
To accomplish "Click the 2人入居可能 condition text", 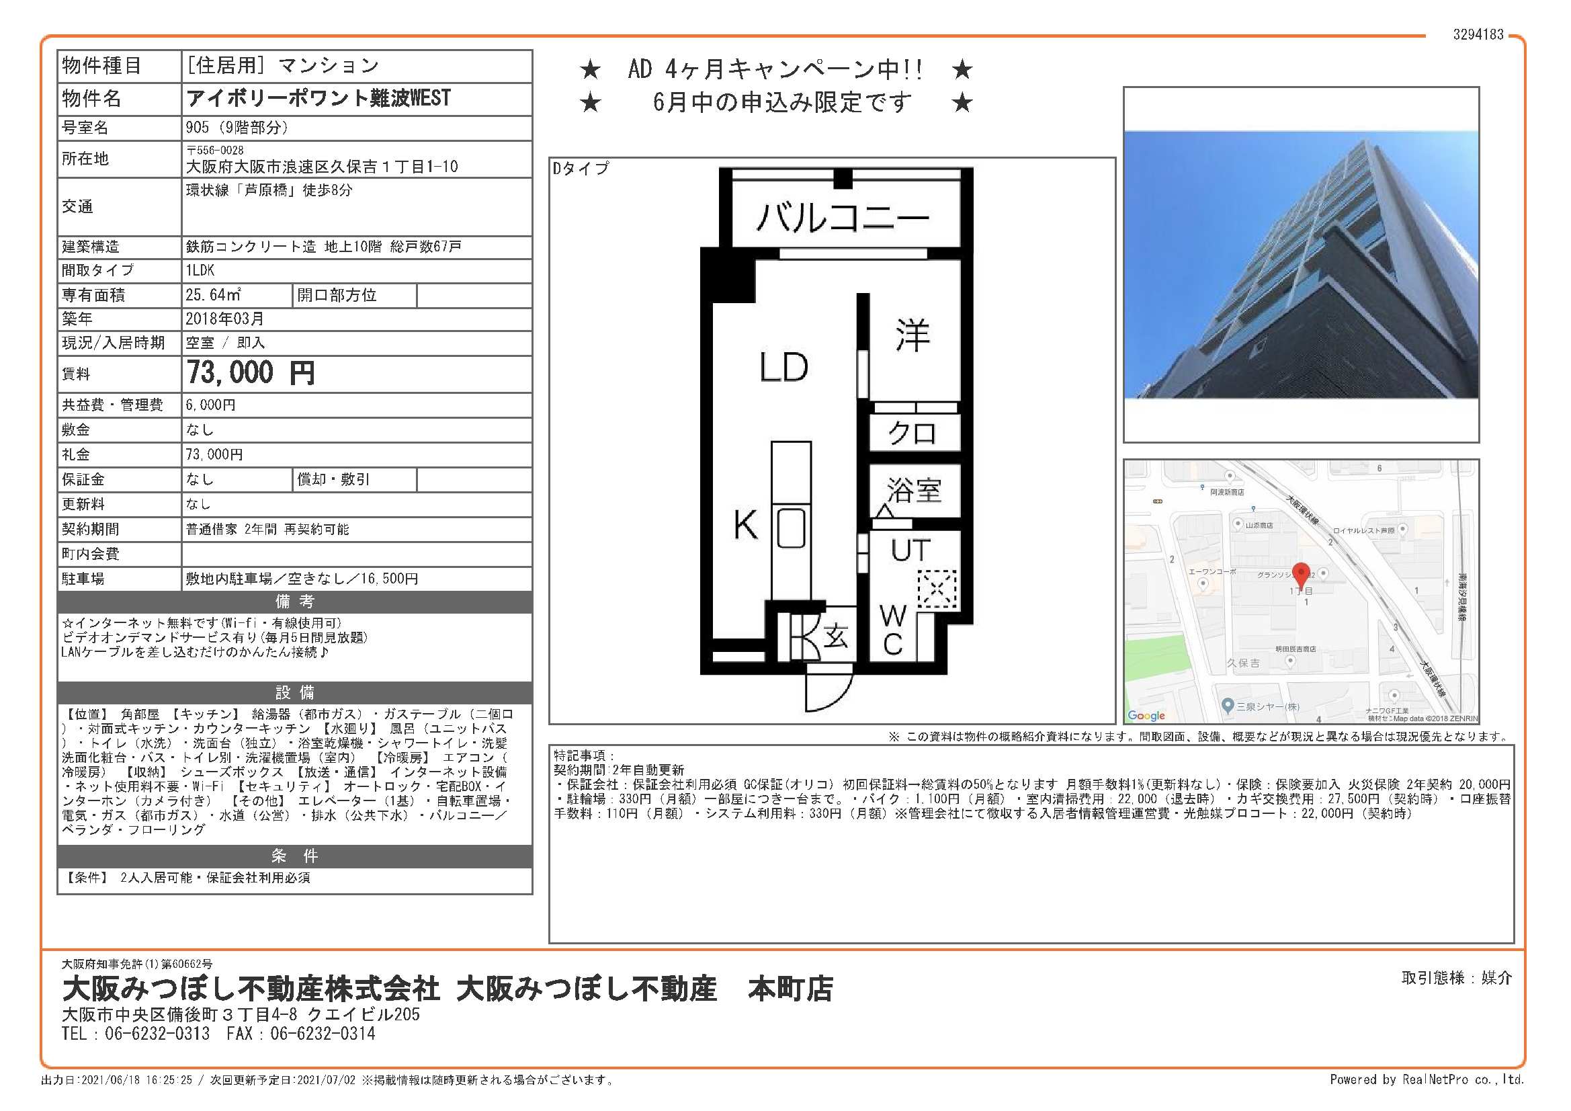I will tap(156, 878).
